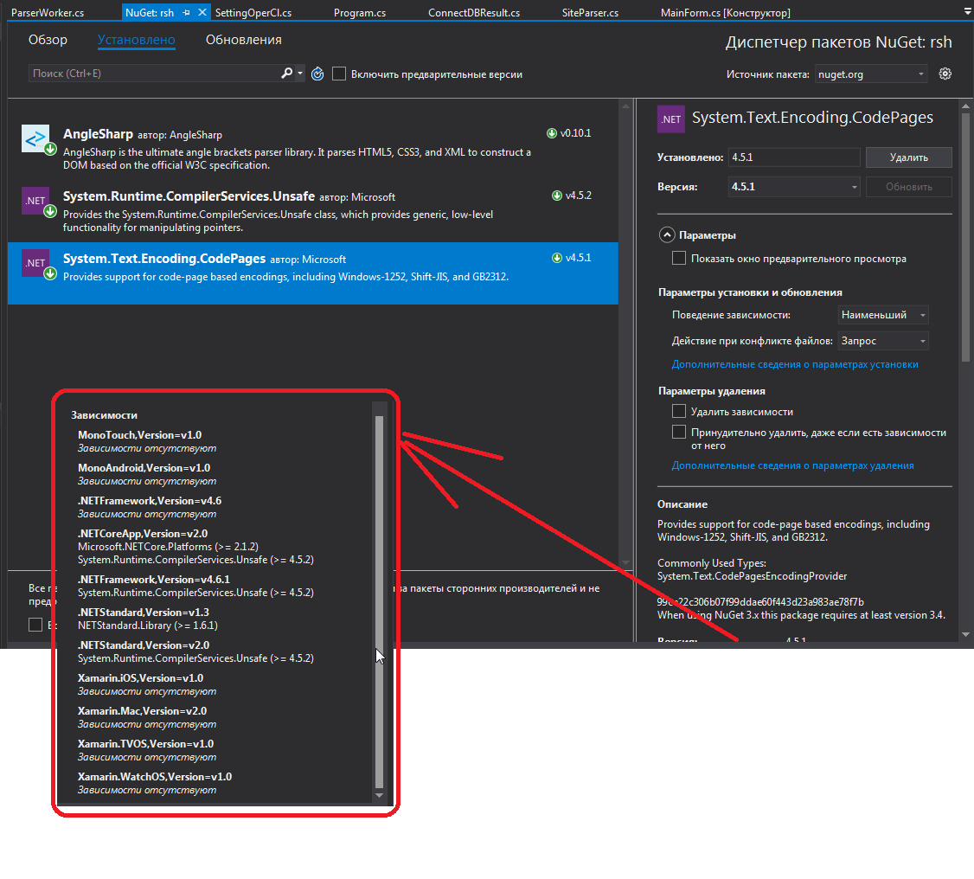Viewport: 974px width, 879px height.
Task: Click the AngleSharp package logo
Action: click(x=35, y=138)
